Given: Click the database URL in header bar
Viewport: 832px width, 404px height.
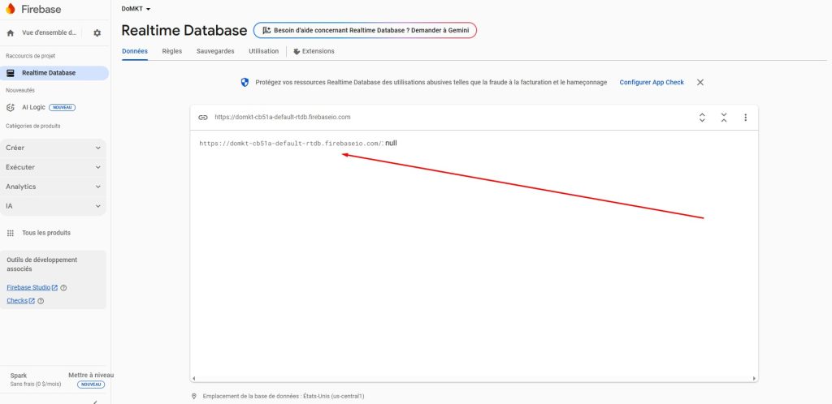Looking at the screenshot, I should [282, 118].
